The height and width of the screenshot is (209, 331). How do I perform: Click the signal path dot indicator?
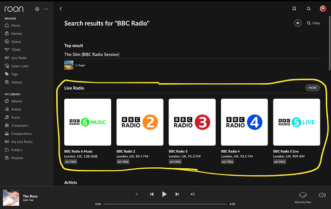click(137, 194)
